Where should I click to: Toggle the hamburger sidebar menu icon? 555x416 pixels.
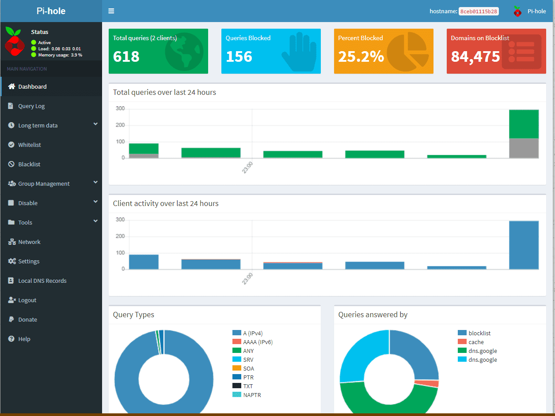[x=111, y=11]
